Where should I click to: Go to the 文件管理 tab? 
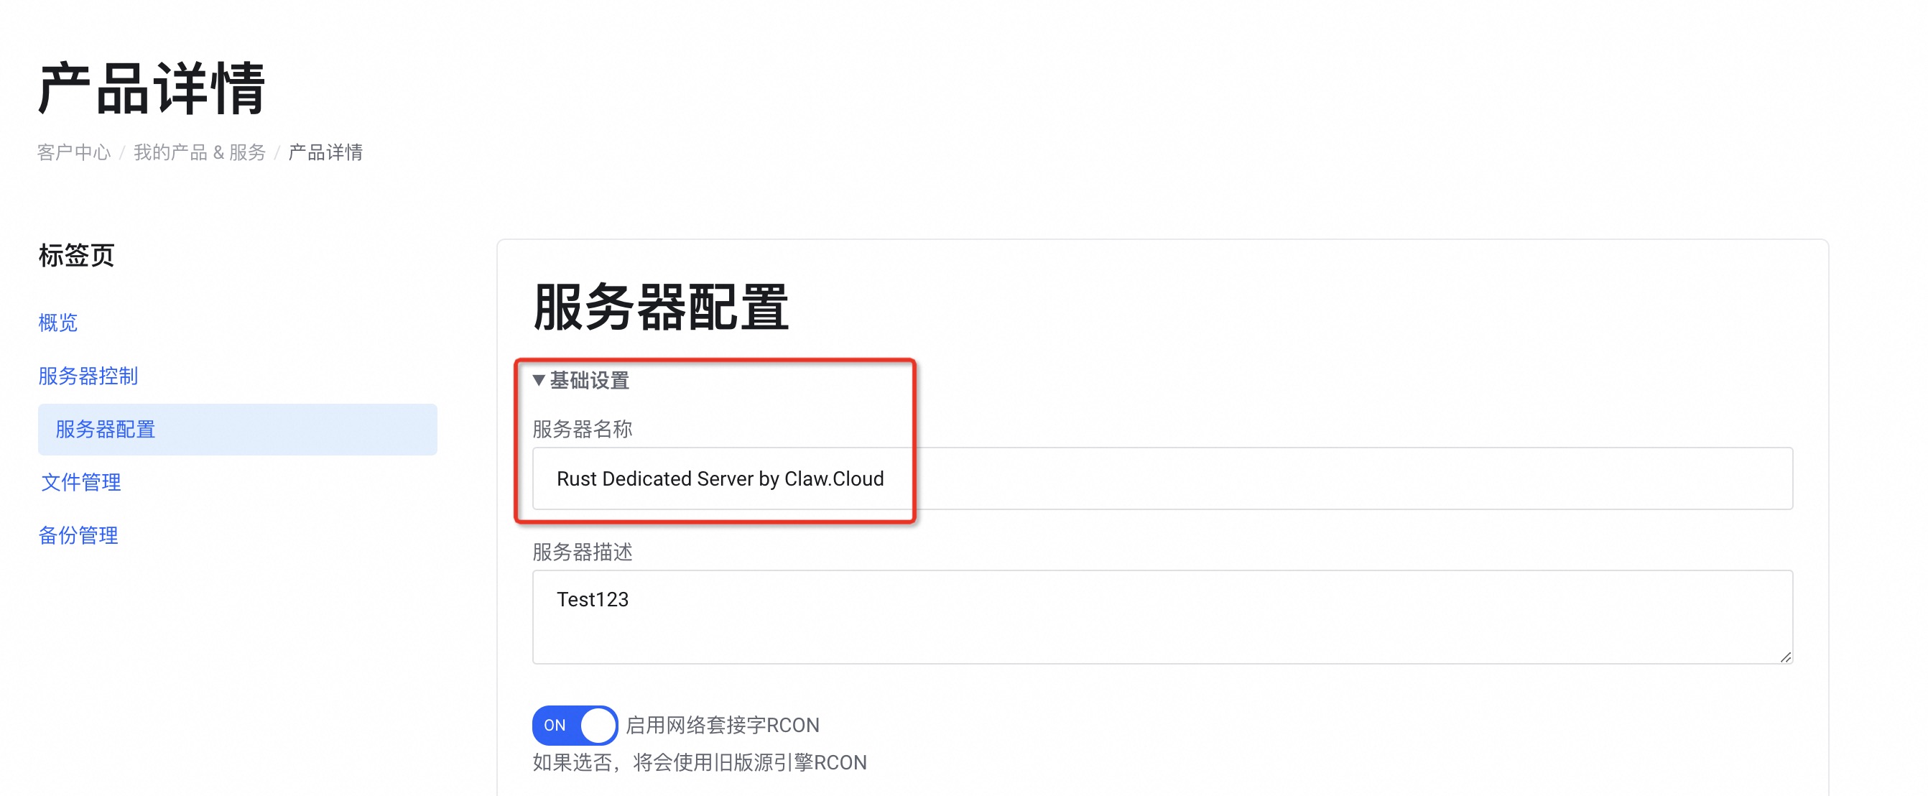(x=81, y=482)
